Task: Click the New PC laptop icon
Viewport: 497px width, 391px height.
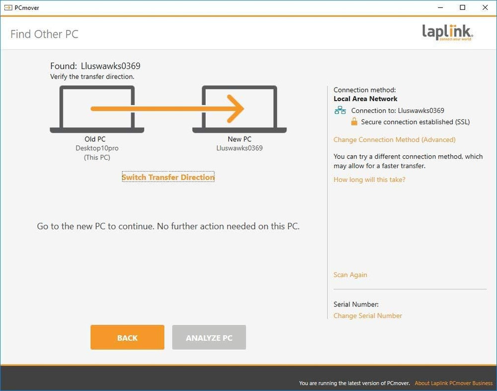Action: click(x=240, y=109)
